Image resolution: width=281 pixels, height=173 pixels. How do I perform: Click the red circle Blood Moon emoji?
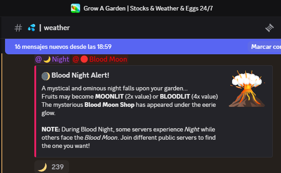click(84, 59)
